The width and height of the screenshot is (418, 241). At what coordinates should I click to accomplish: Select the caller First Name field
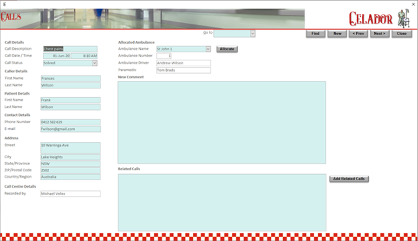(x=70, y=79)
